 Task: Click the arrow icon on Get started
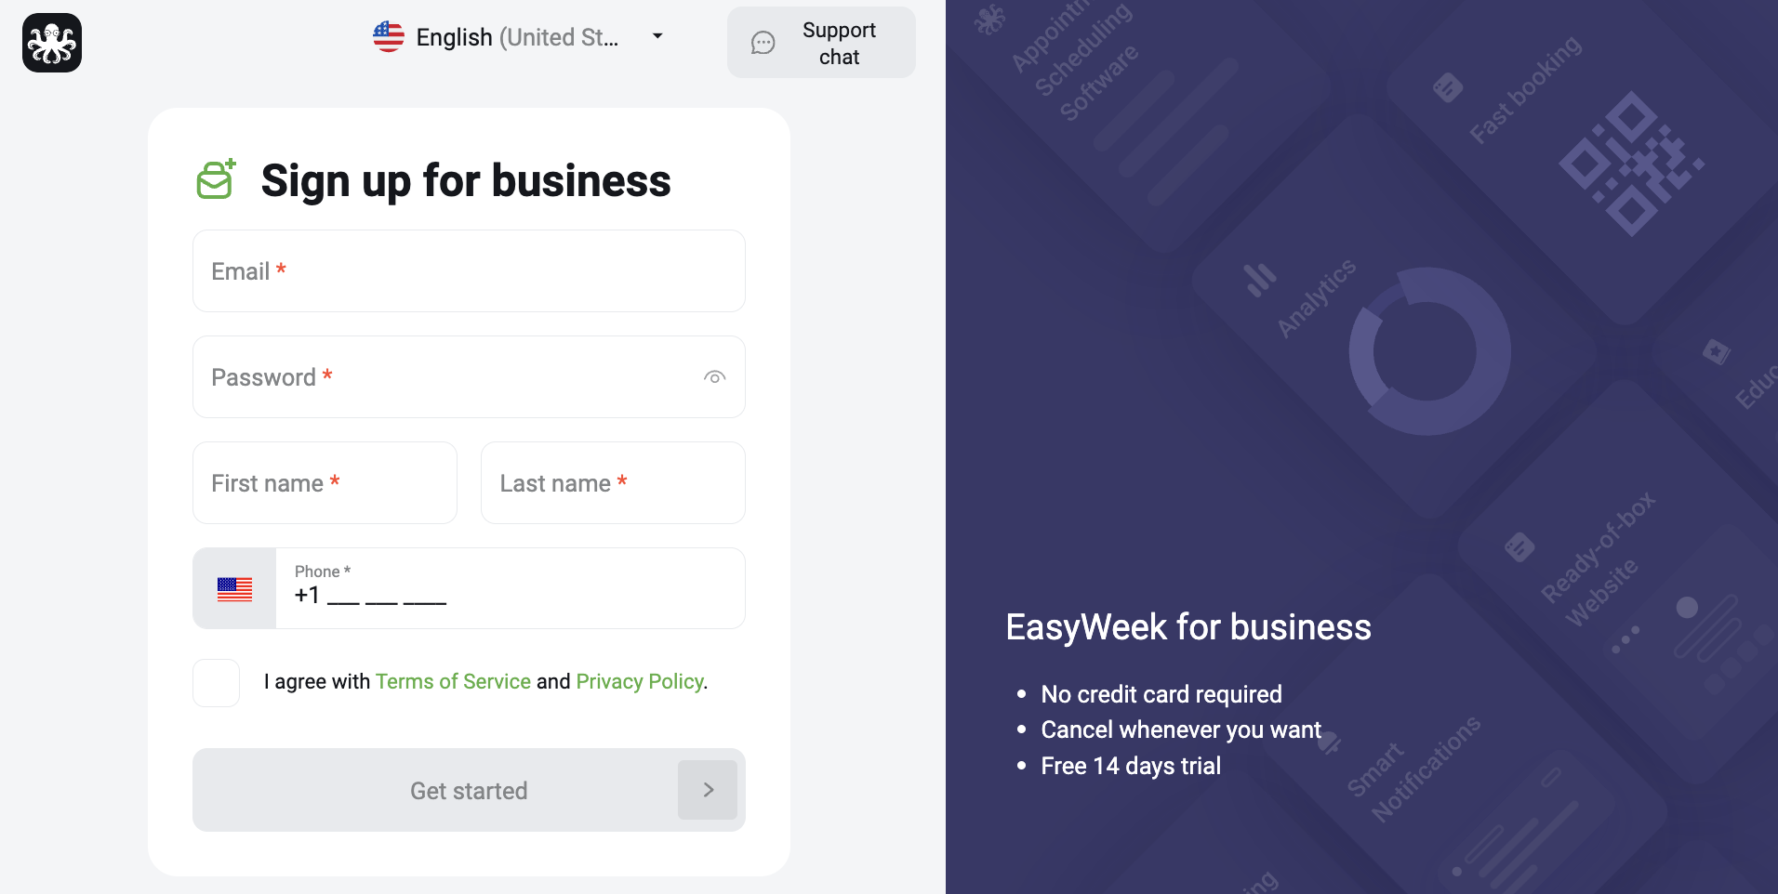(x=708, y=790)
